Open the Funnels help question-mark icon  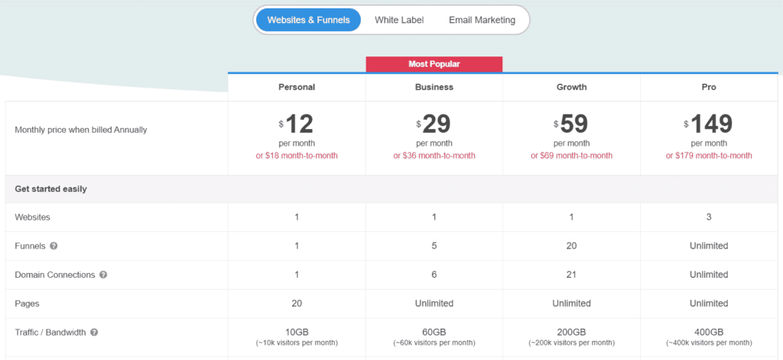54,246
